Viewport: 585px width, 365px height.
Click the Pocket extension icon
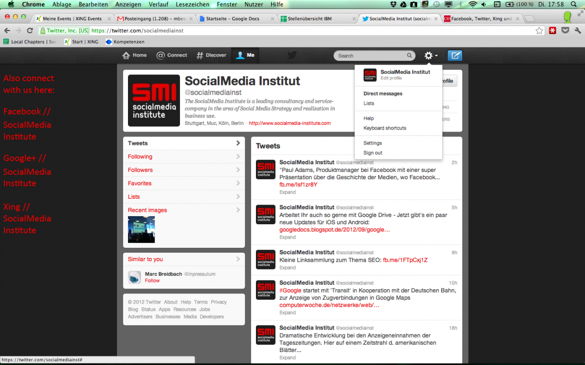pyautogui.click(x=565, y=30)
